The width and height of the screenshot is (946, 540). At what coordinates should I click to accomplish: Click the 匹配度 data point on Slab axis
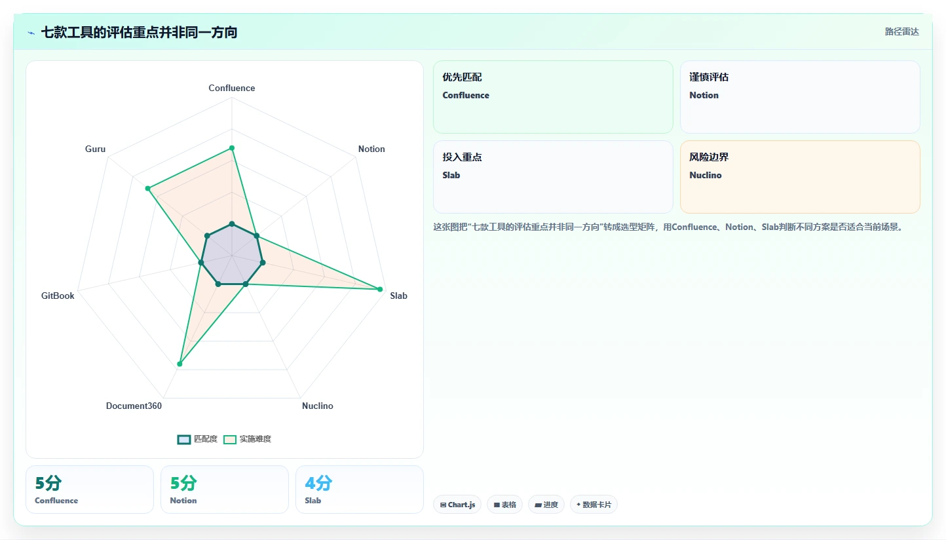[262, 263]
